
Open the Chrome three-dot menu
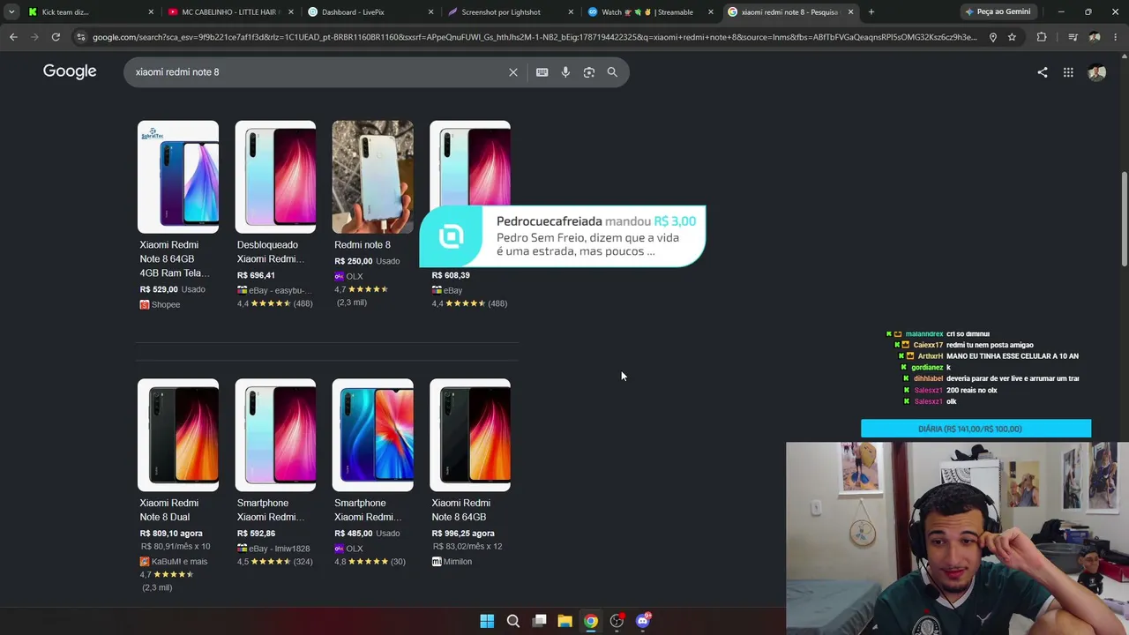pyautogui.click(x=1117, y=37)
